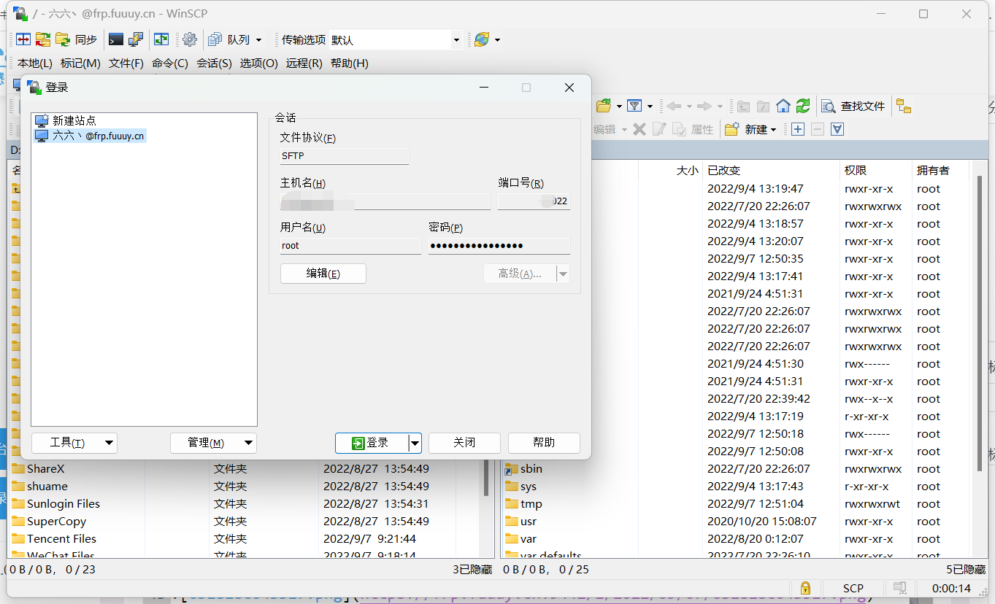Image resolution: width=995 pixels, height=604 pixels.
Task: Select 新建站点 in the site list
Action: click(74, 120)
